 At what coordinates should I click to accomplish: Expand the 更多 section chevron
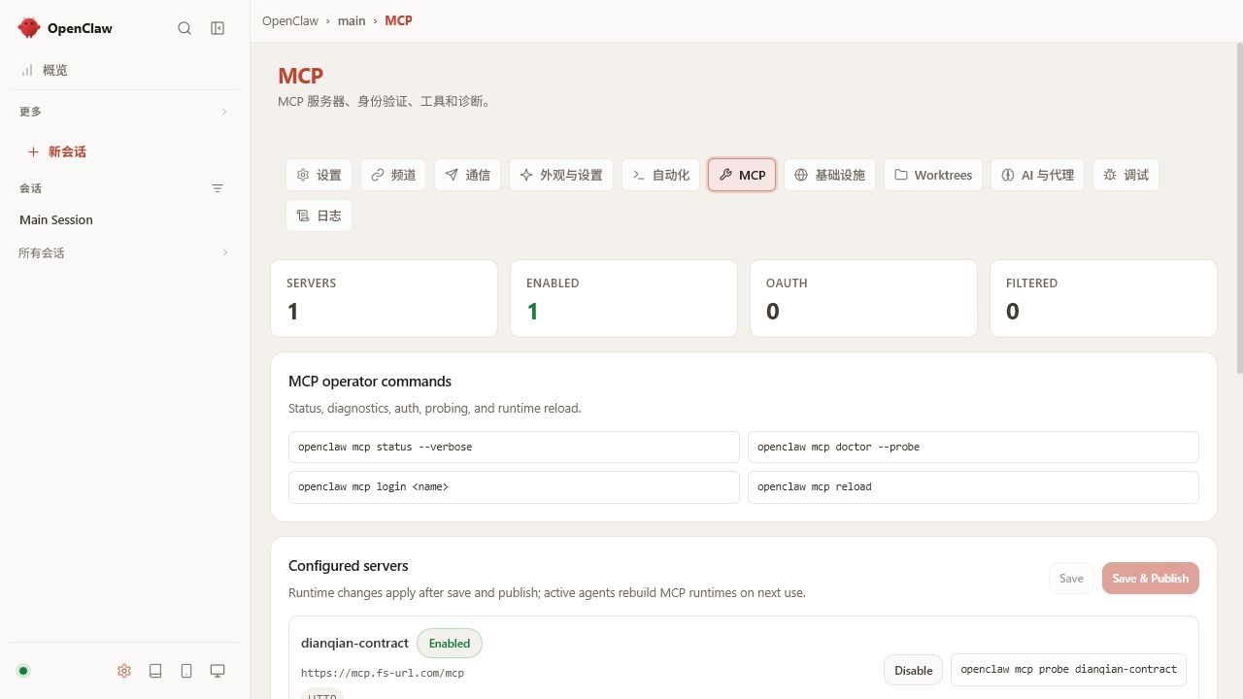[224, 112]
